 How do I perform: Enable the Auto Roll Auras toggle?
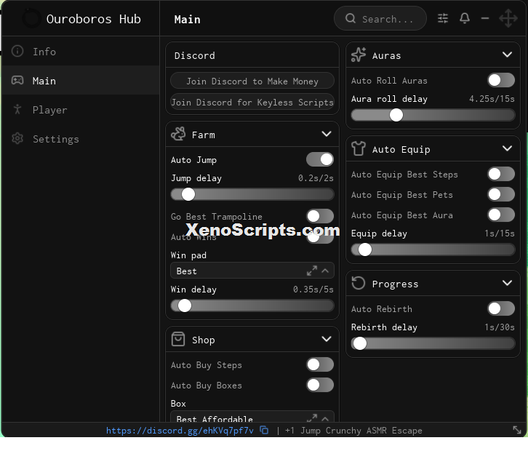[500, 80]
